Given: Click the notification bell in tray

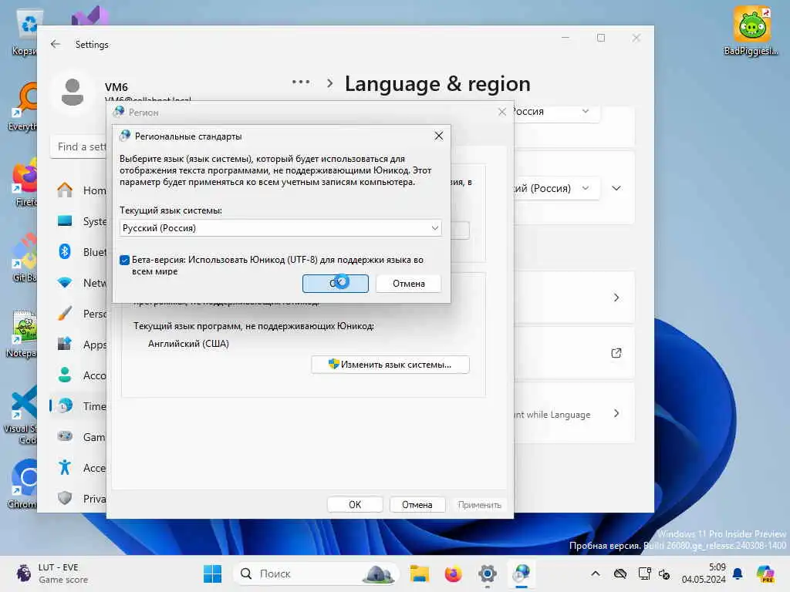Looking at the screenshot, I should click(738, 573).
